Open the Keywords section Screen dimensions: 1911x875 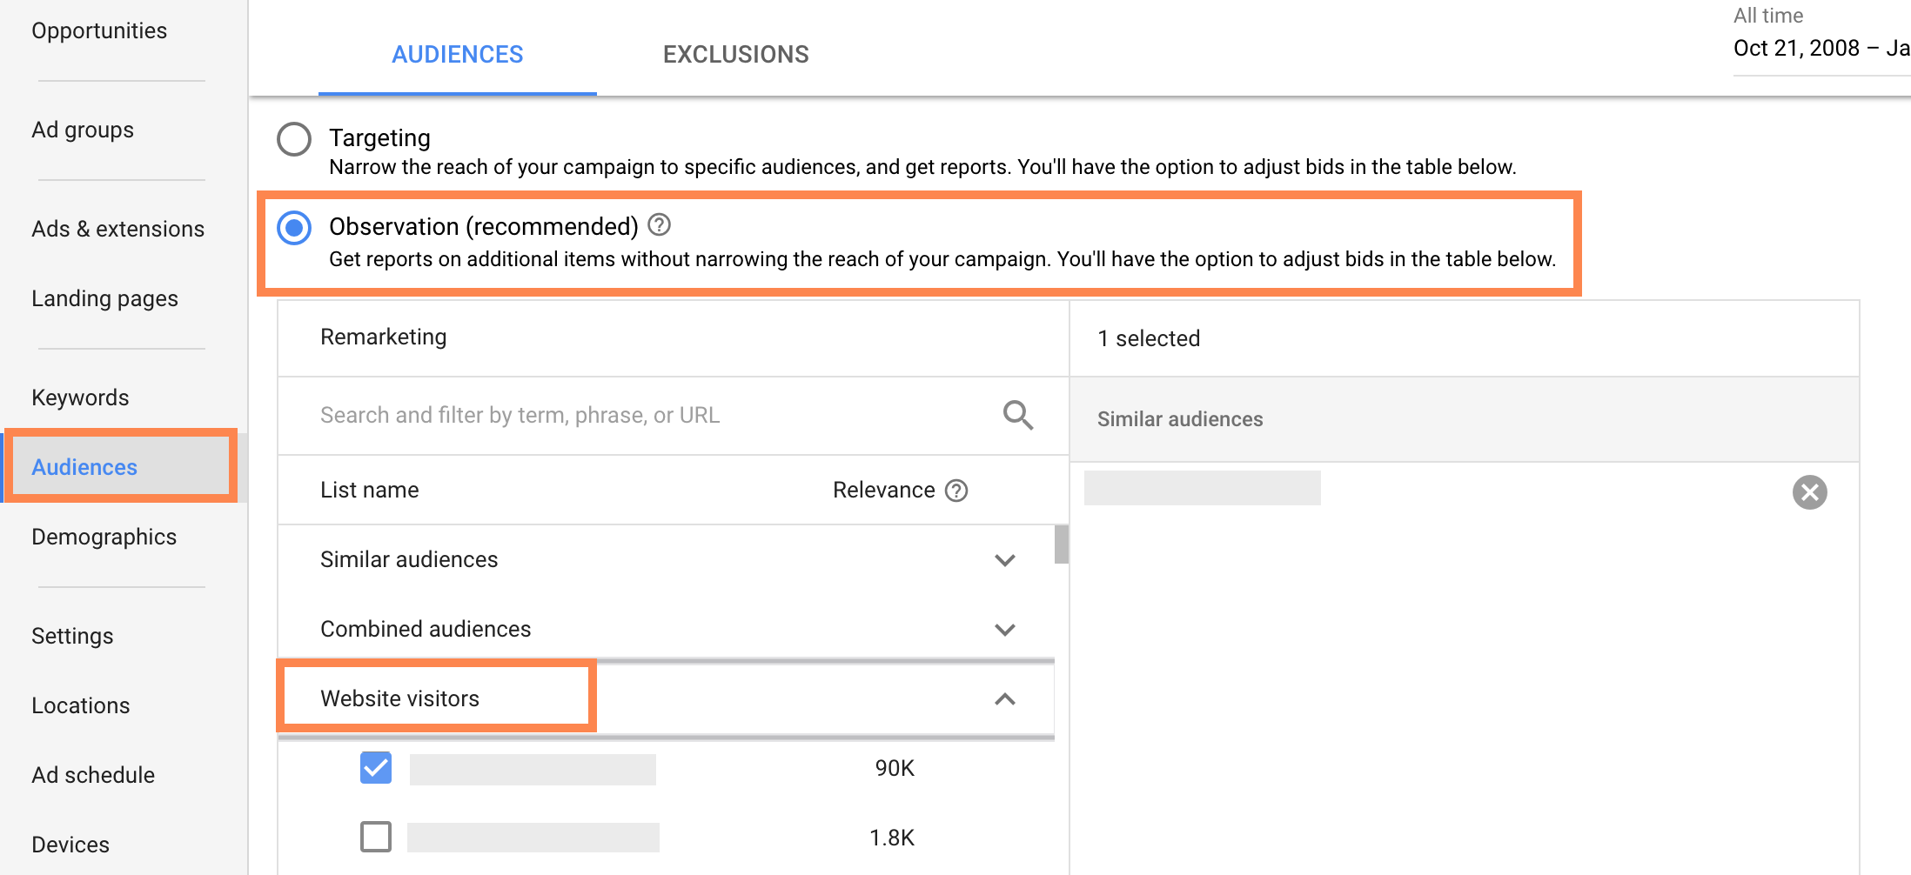tap(79, 397)
